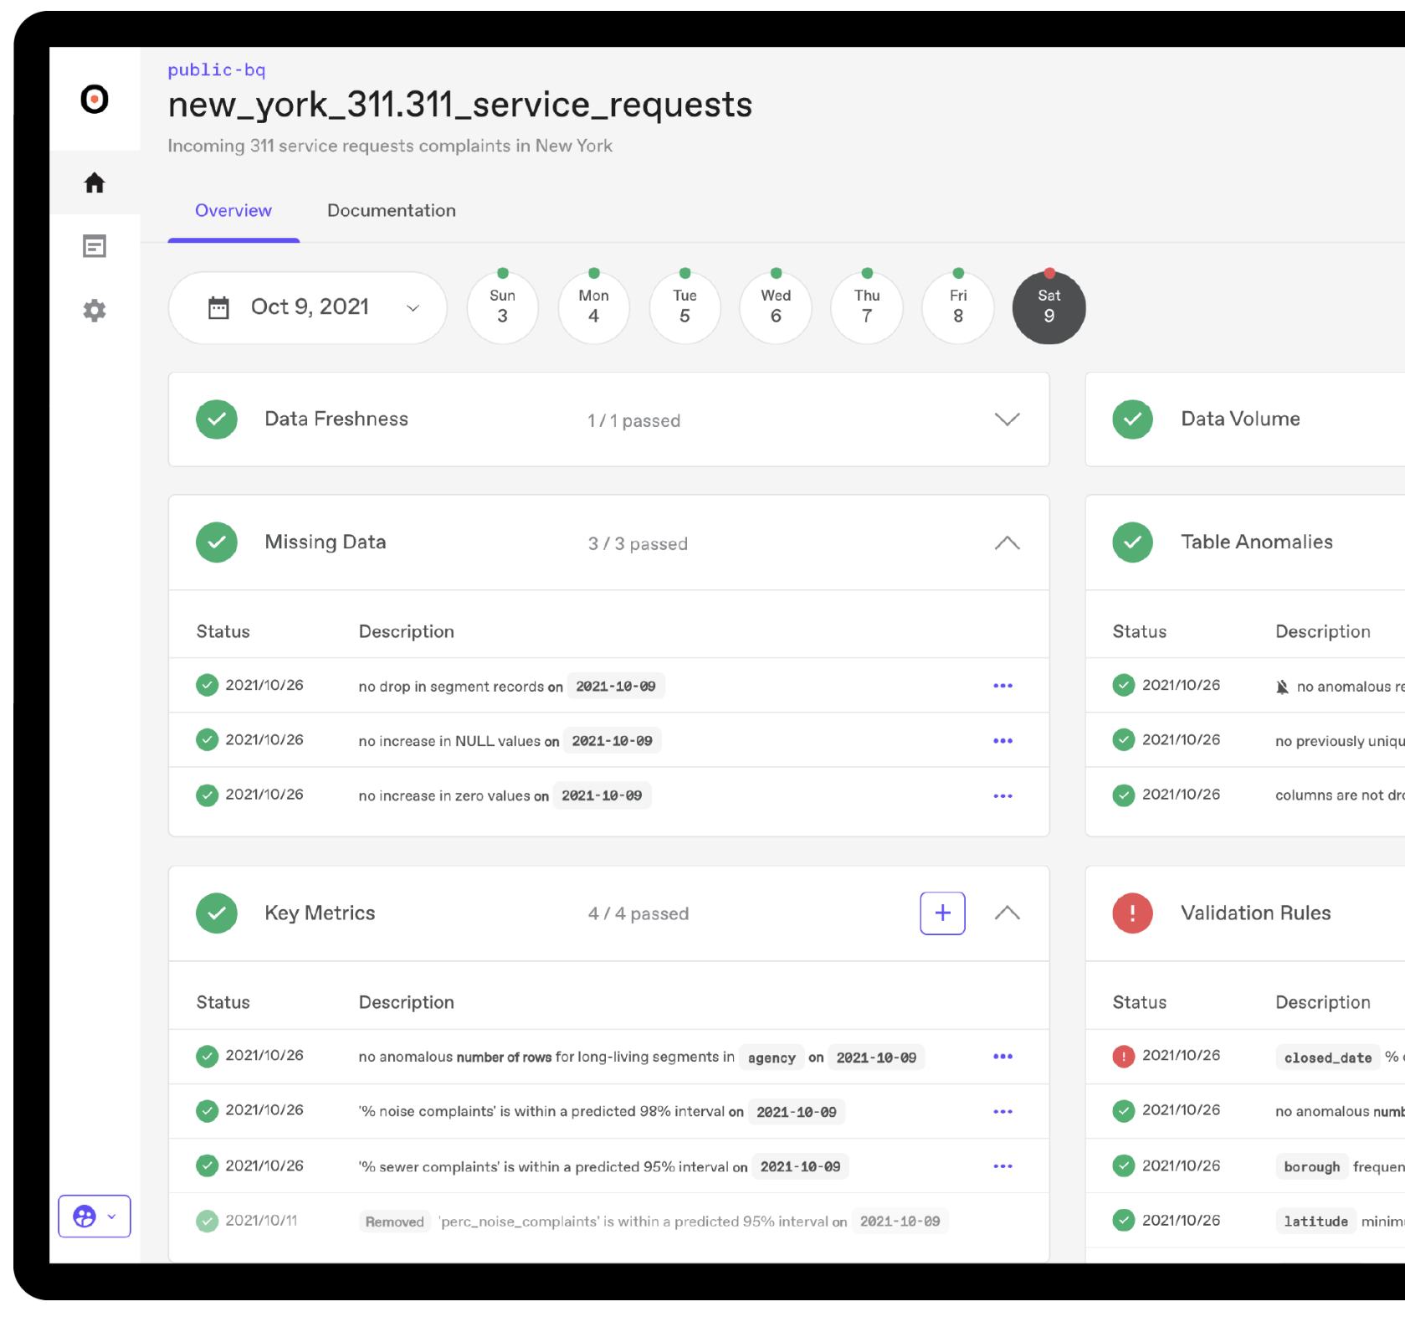This screenshot has height=1317, width=1405.
Task: Open options for noise complaints check
Action: click(1002, 1112)
